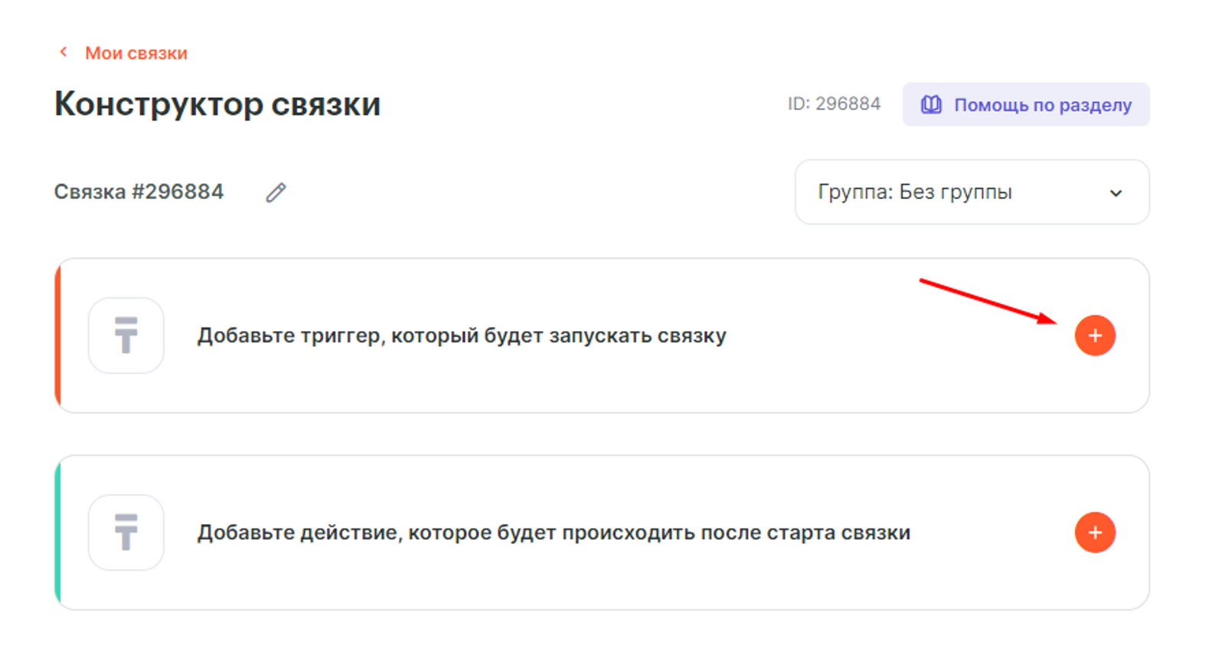
Task: Click the Конструктор связки heading
Action: (x=217, y=104)
